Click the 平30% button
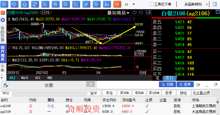The image size is (220, 115). click(124, 93)
